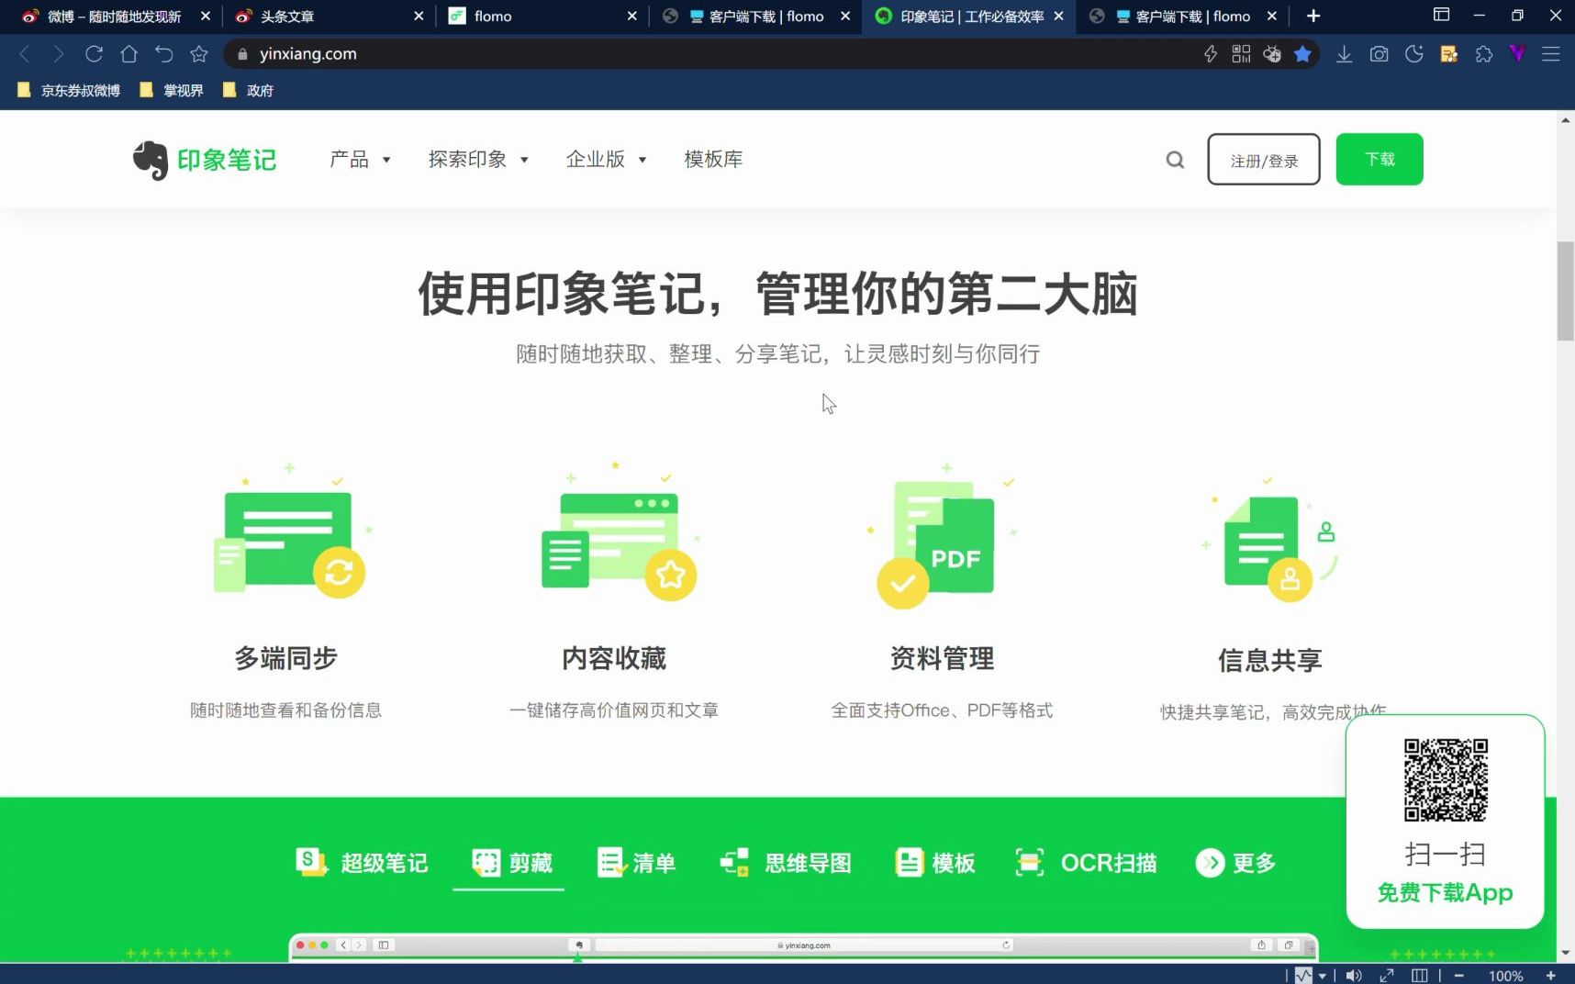Click the 印象笔记 elephant logo
The width and height of the screenshot is (1575, 984).
click(150, 159)
